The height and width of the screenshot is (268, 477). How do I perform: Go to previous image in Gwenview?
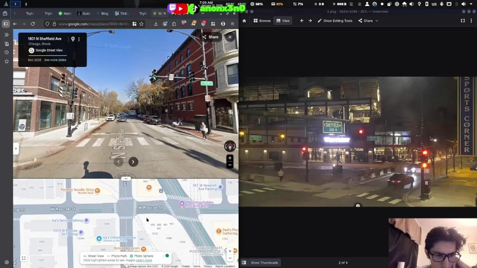click(x=302, y=21)
